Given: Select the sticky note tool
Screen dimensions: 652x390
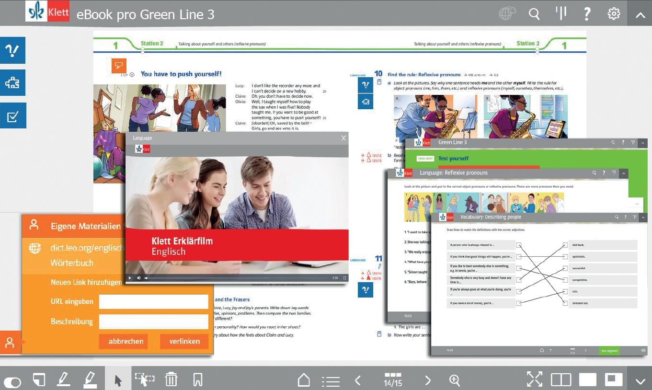Looking at the screenshot, I should click(39, 380).
